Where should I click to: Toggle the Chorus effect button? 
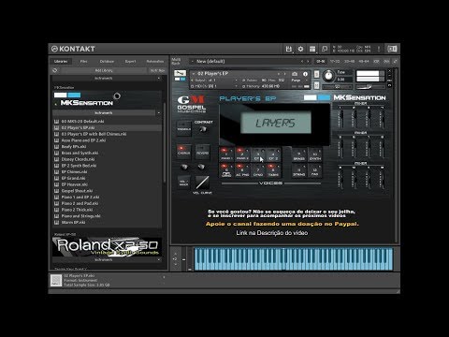pyautogui.click(x=183, y=151)
